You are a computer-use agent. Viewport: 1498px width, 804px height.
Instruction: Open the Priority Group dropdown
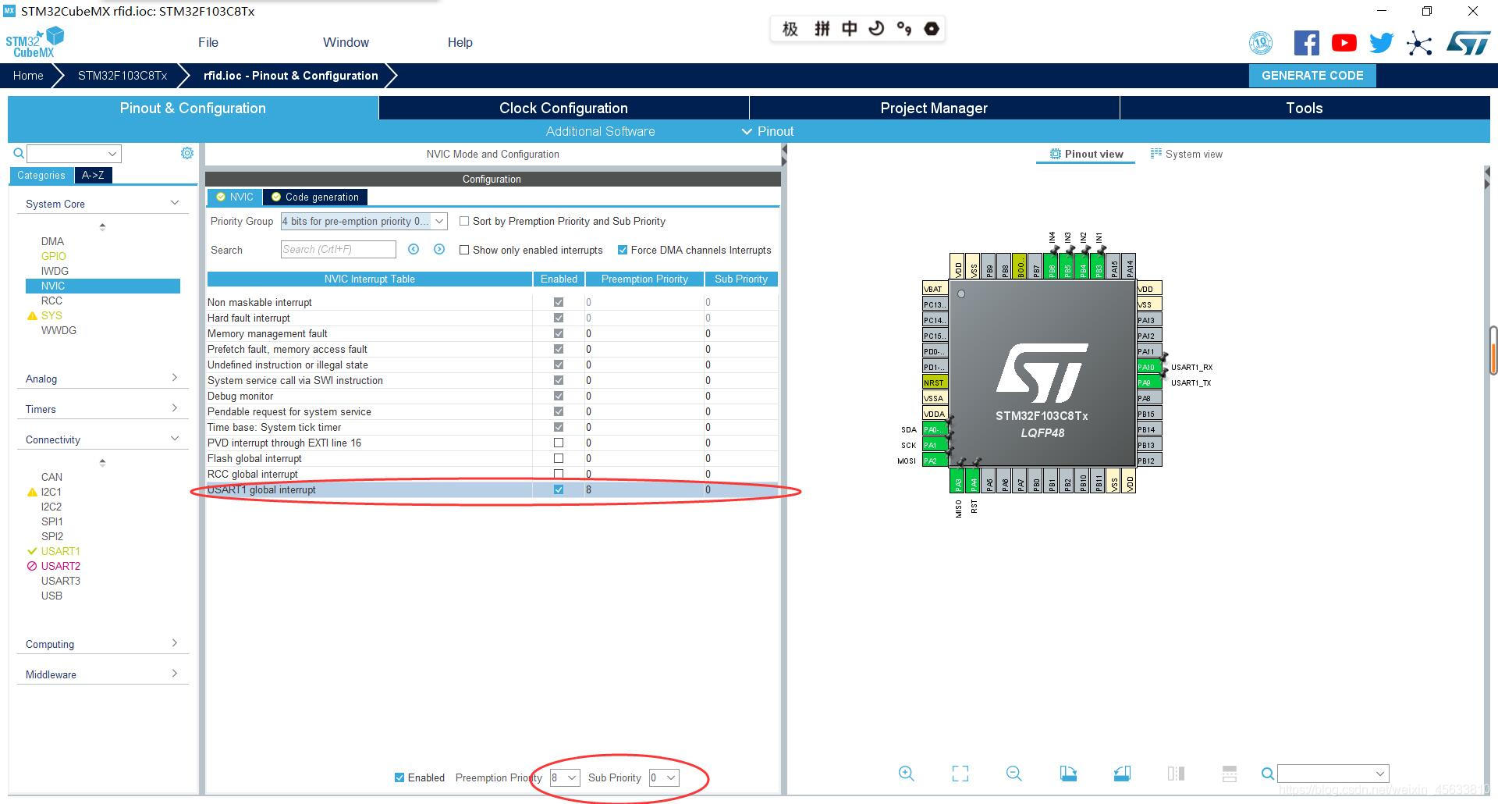coord(364,221)
